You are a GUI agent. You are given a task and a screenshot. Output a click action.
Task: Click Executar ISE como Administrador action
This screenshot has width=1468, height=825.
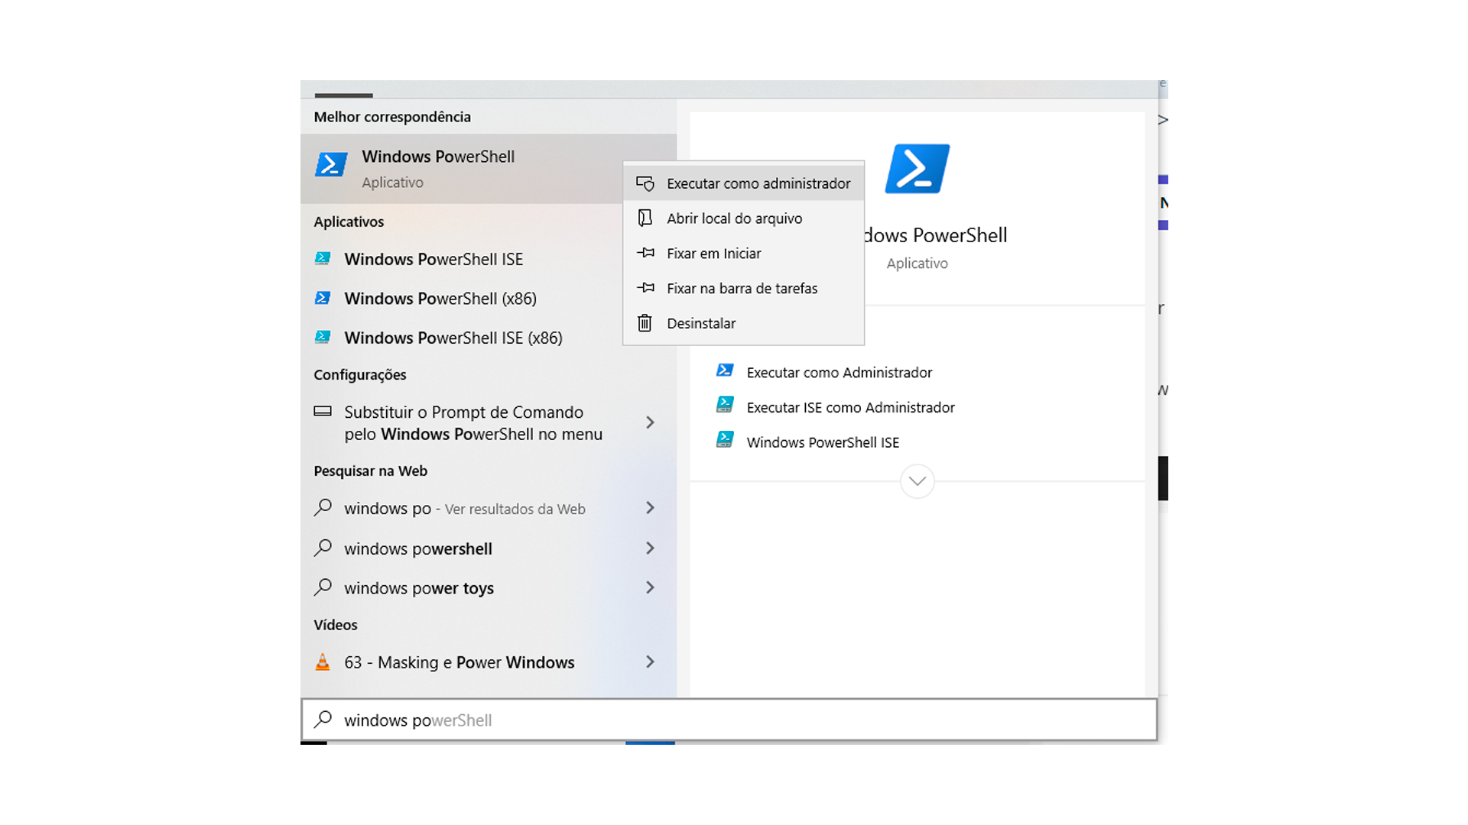point(850,408)
